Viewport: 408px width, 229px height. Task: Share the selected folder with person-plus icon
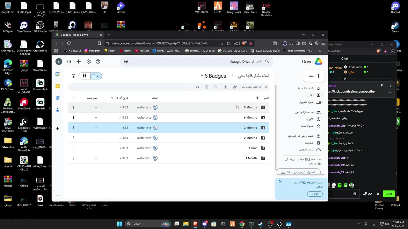click(235, 87)
